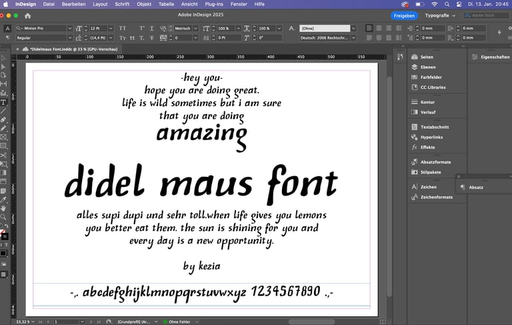Open the [Ohne] character style dropdown

(x=353, y=29)
